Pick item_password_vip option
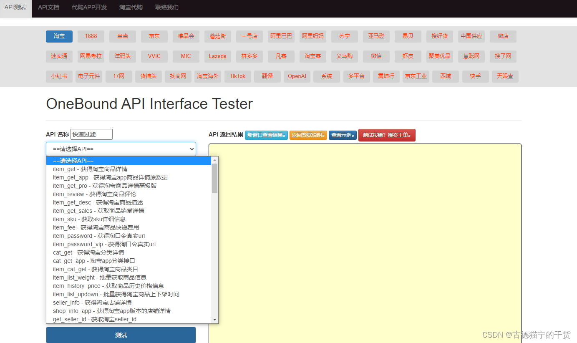The image size is (577, 343). (129, 244)
